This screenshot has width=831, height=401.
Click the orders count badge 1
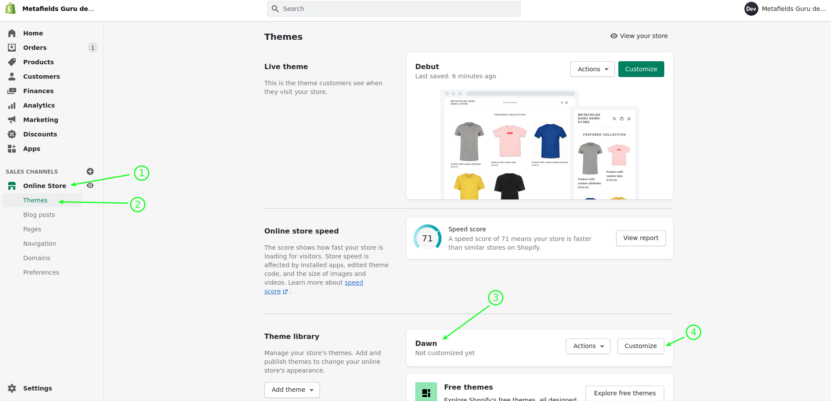(93, 48)
